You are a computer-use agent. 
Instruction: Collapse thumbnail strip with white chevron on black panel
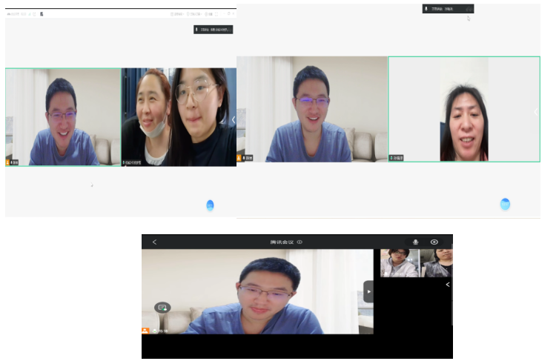click(x=447, y=285)
